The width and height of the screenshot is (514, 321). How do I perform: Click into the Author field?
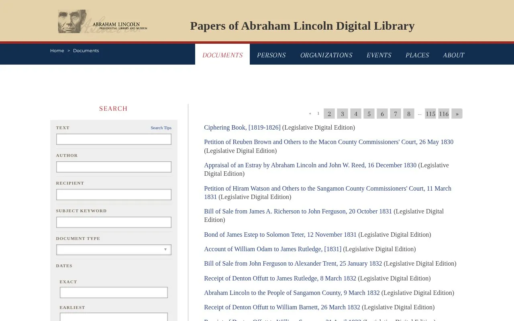coord(114,167)
